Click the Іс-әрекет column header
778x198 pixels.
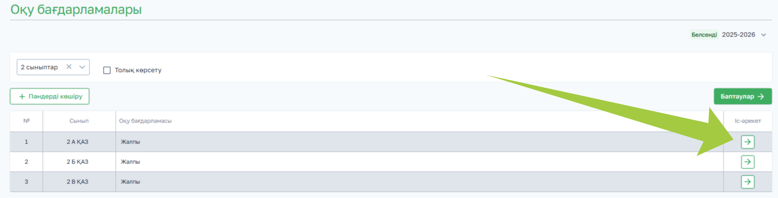pos(747,121)
